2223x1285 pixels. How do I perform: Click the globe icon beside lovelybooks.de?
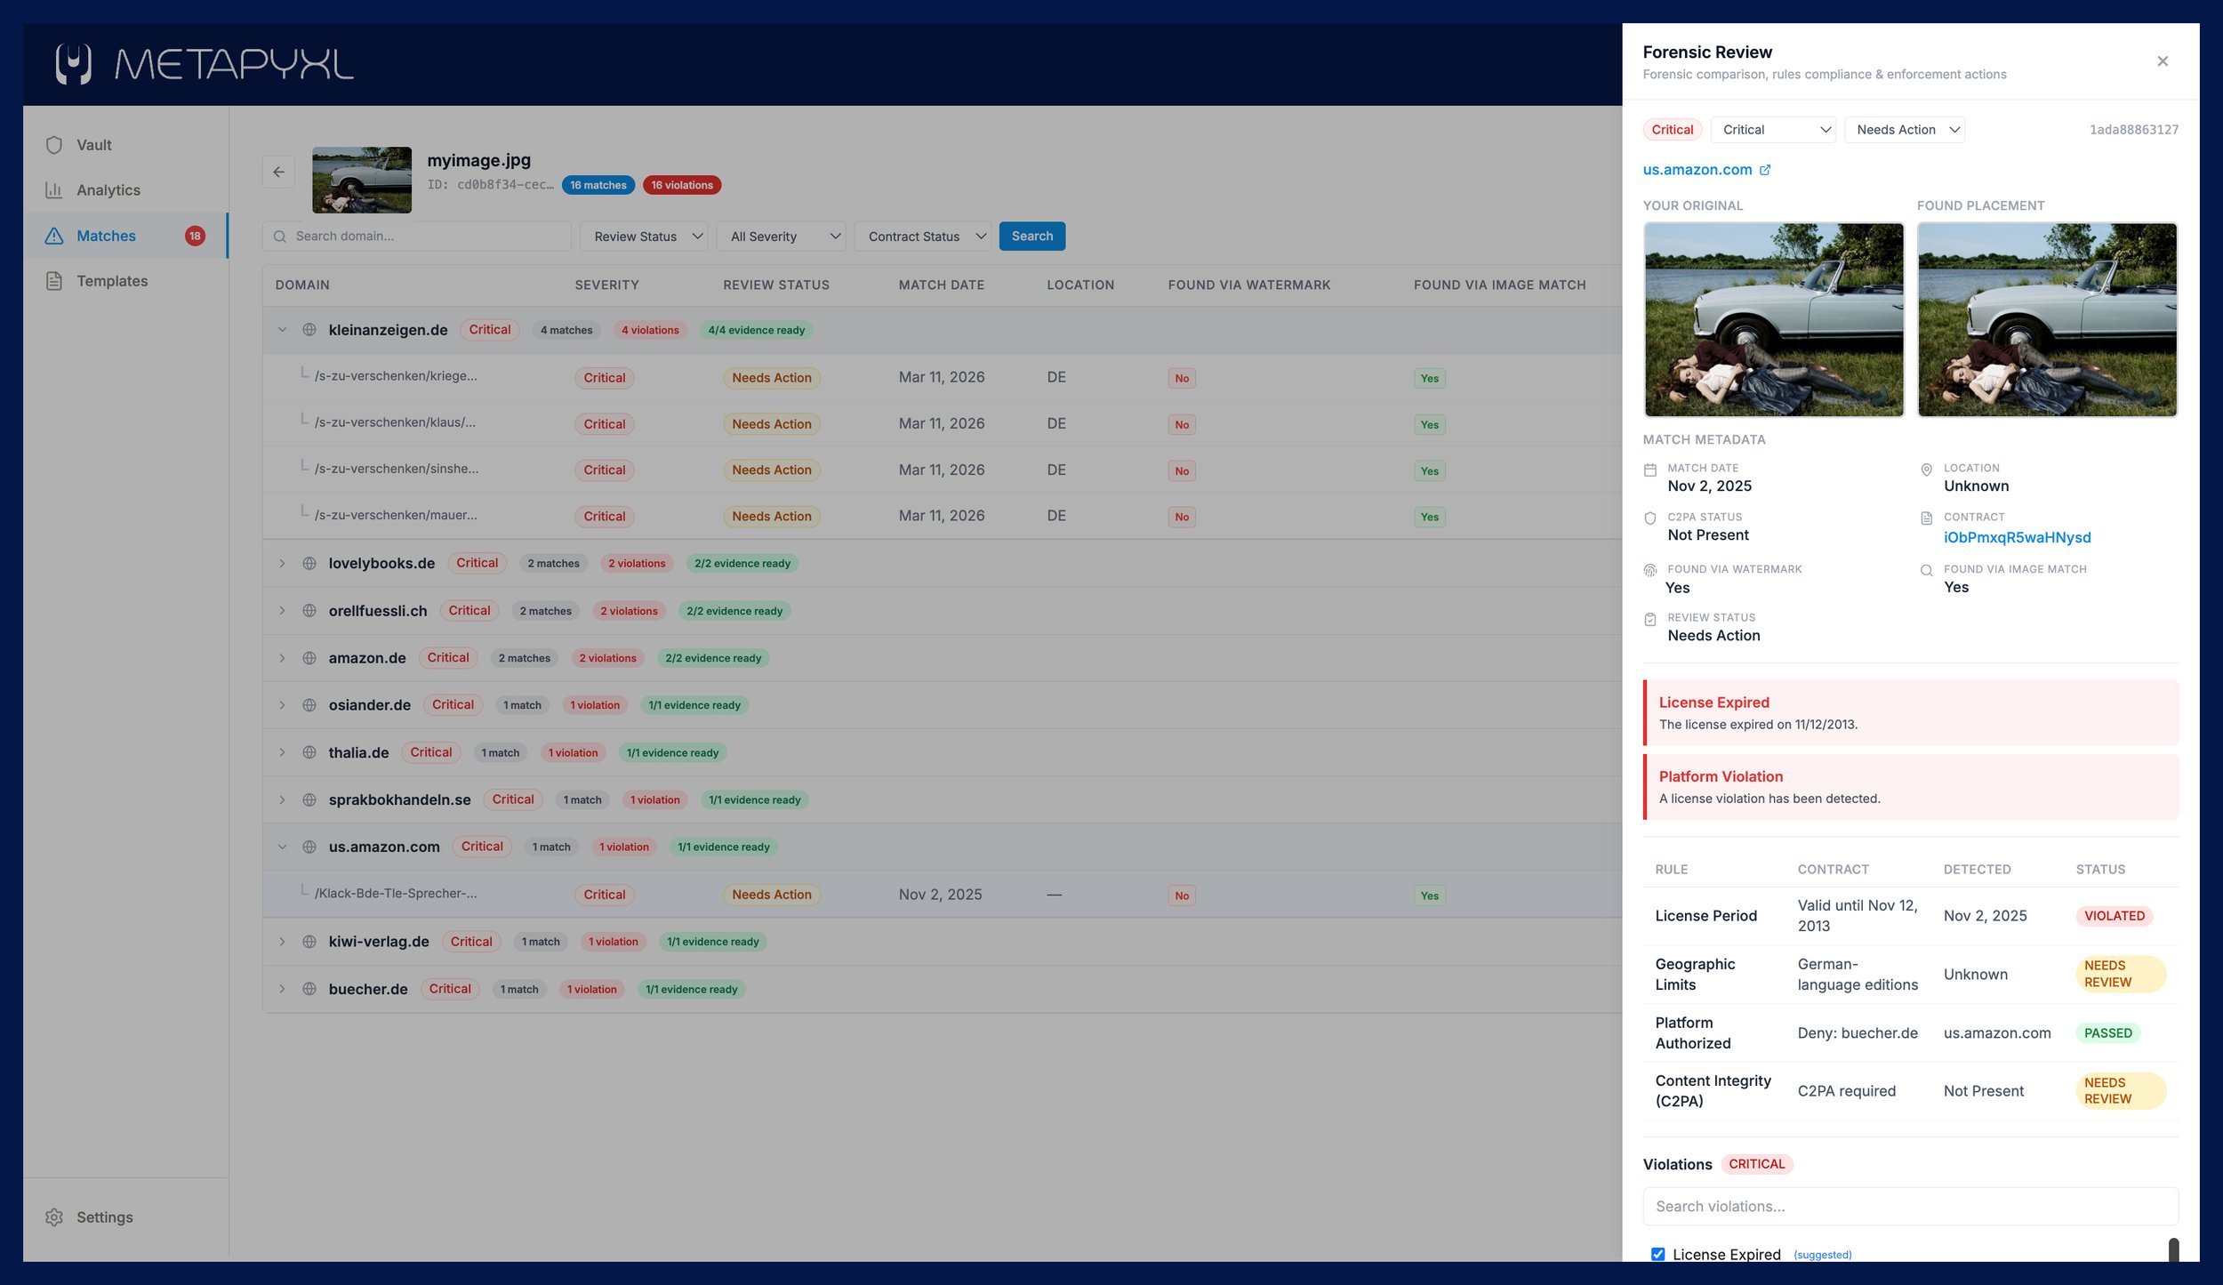[309, 564]
